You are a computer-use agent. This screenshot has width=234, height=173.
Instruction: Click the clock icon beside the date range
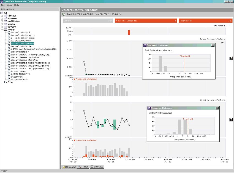pos(64,14)
